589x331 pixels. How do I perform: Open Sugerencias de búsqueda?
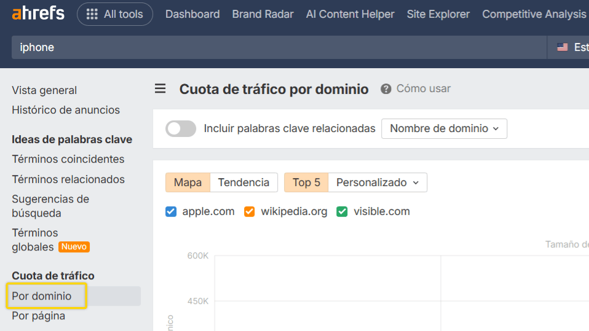(x=50, y=206)
